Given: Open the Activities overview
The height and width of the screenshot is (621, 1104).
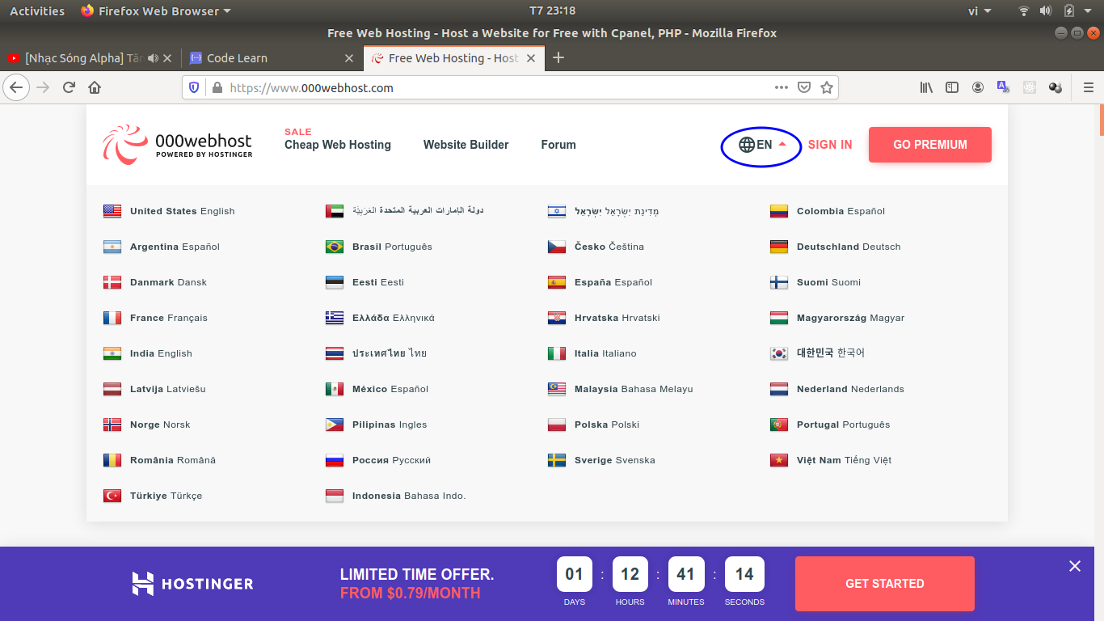Looking at the screenshot, I should coord(37,11).
